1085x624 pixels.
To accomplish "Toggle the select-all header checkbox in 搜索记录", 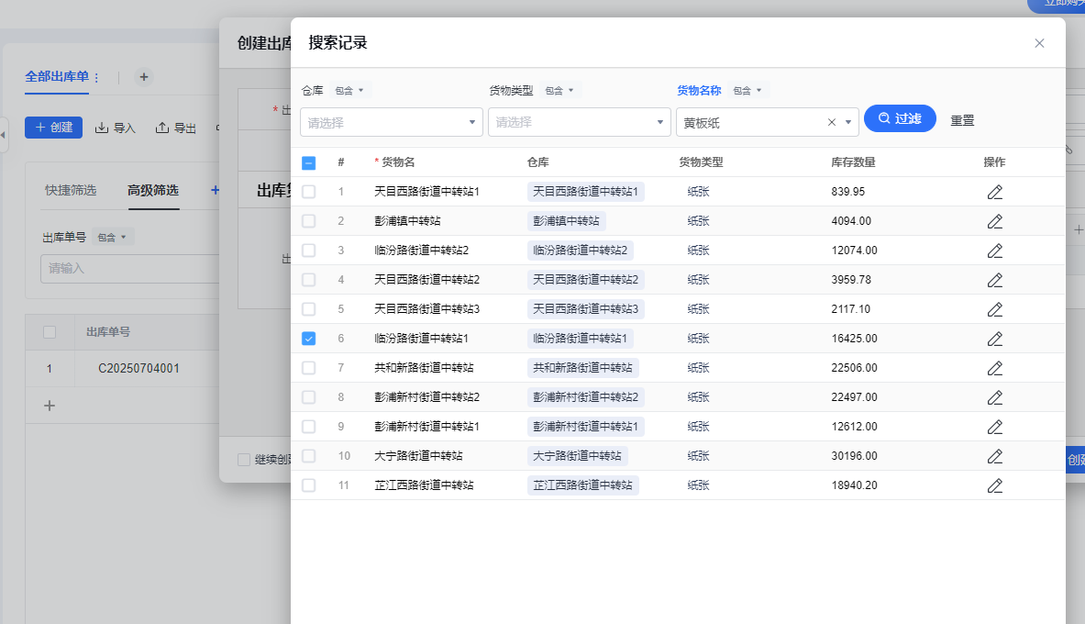I will point(308,162).
